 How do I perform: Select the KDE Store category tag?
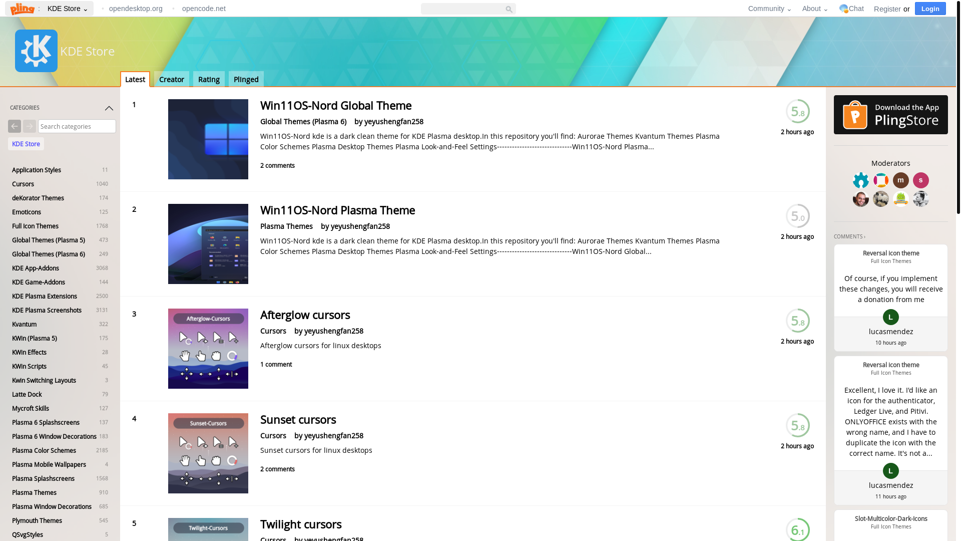[26, 144]
